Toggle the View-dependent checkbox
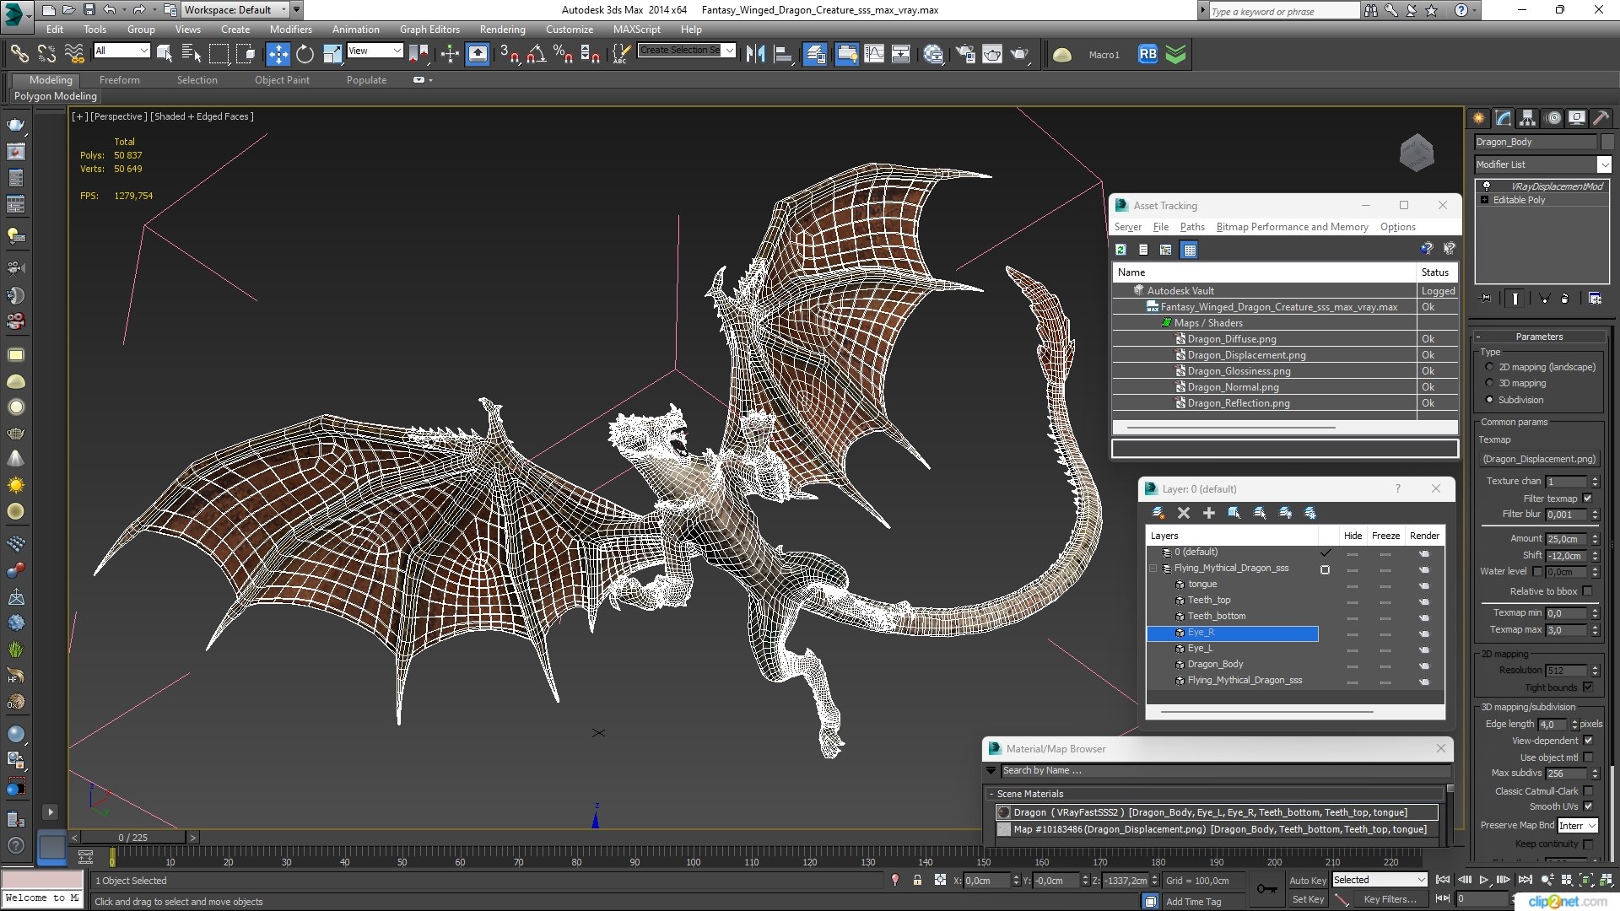The width and height of the screenshot is (1620, 911). pos(1588,741)
